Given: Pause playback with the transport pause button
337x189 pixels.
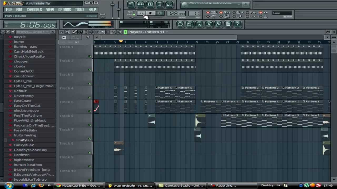Looking at the screenshot, I should point(141,13).
